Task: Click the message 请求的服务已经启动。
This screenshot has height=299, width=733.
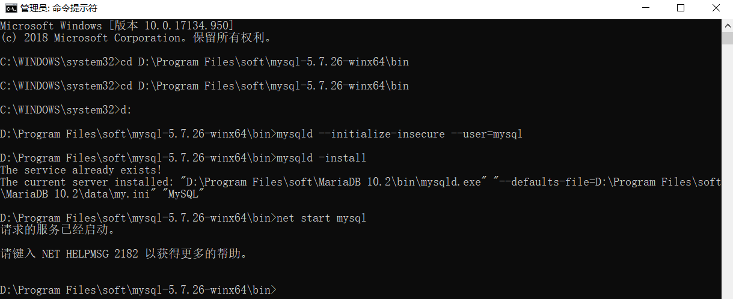Action: (x=57, y=230)
